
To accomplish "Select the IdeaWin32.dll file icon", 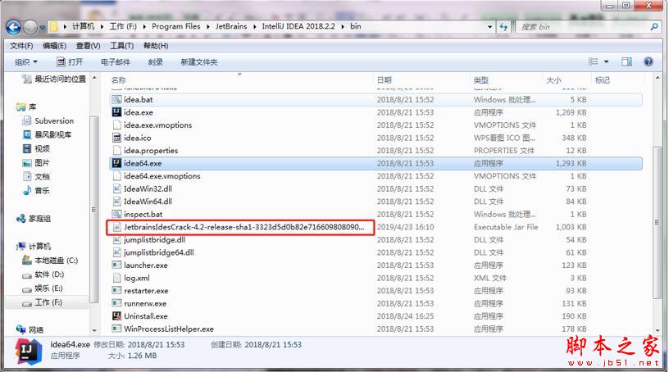I will (x=116, y=188).
